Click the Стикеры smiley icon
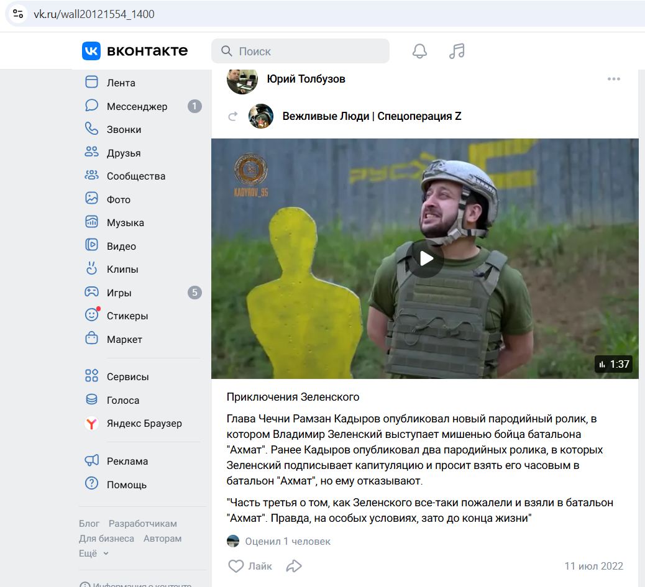Image resolution: width=645 pixels, height=587 pixels. tap(91, 315)
